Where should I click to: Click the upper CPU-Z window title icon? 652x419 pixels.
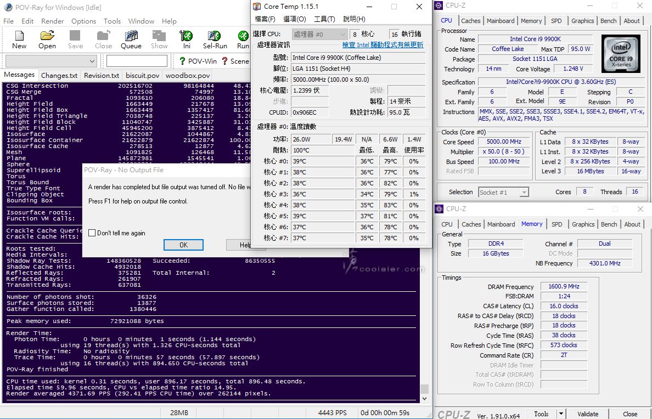pyautogui.click(x=439, y=5)
